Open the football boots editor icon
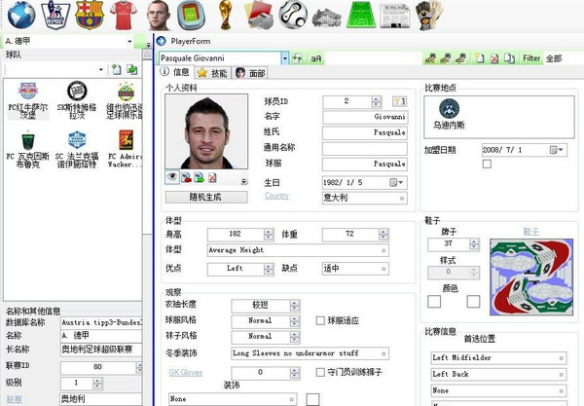 [x=327, y=17]
